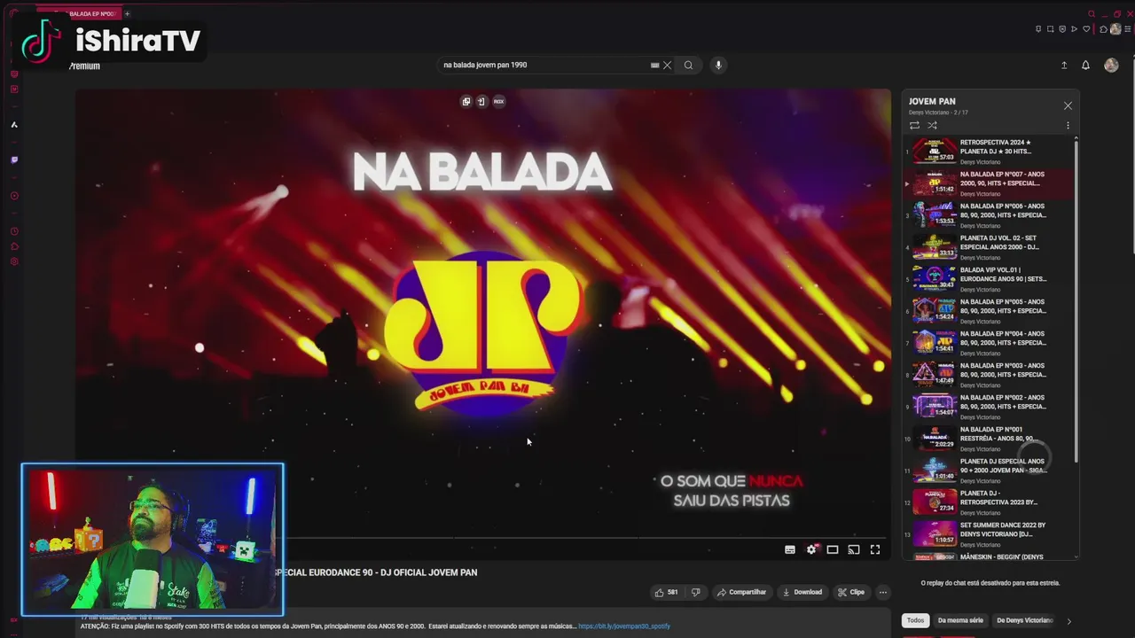This screenshot has height=638, width=1135.
Task: Open the notifications bell
Action: [x=1085, y=65]
